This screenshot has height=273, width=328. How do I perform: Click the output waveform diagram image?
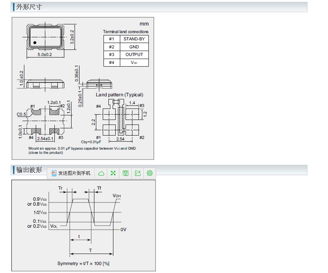pos(83,225)
